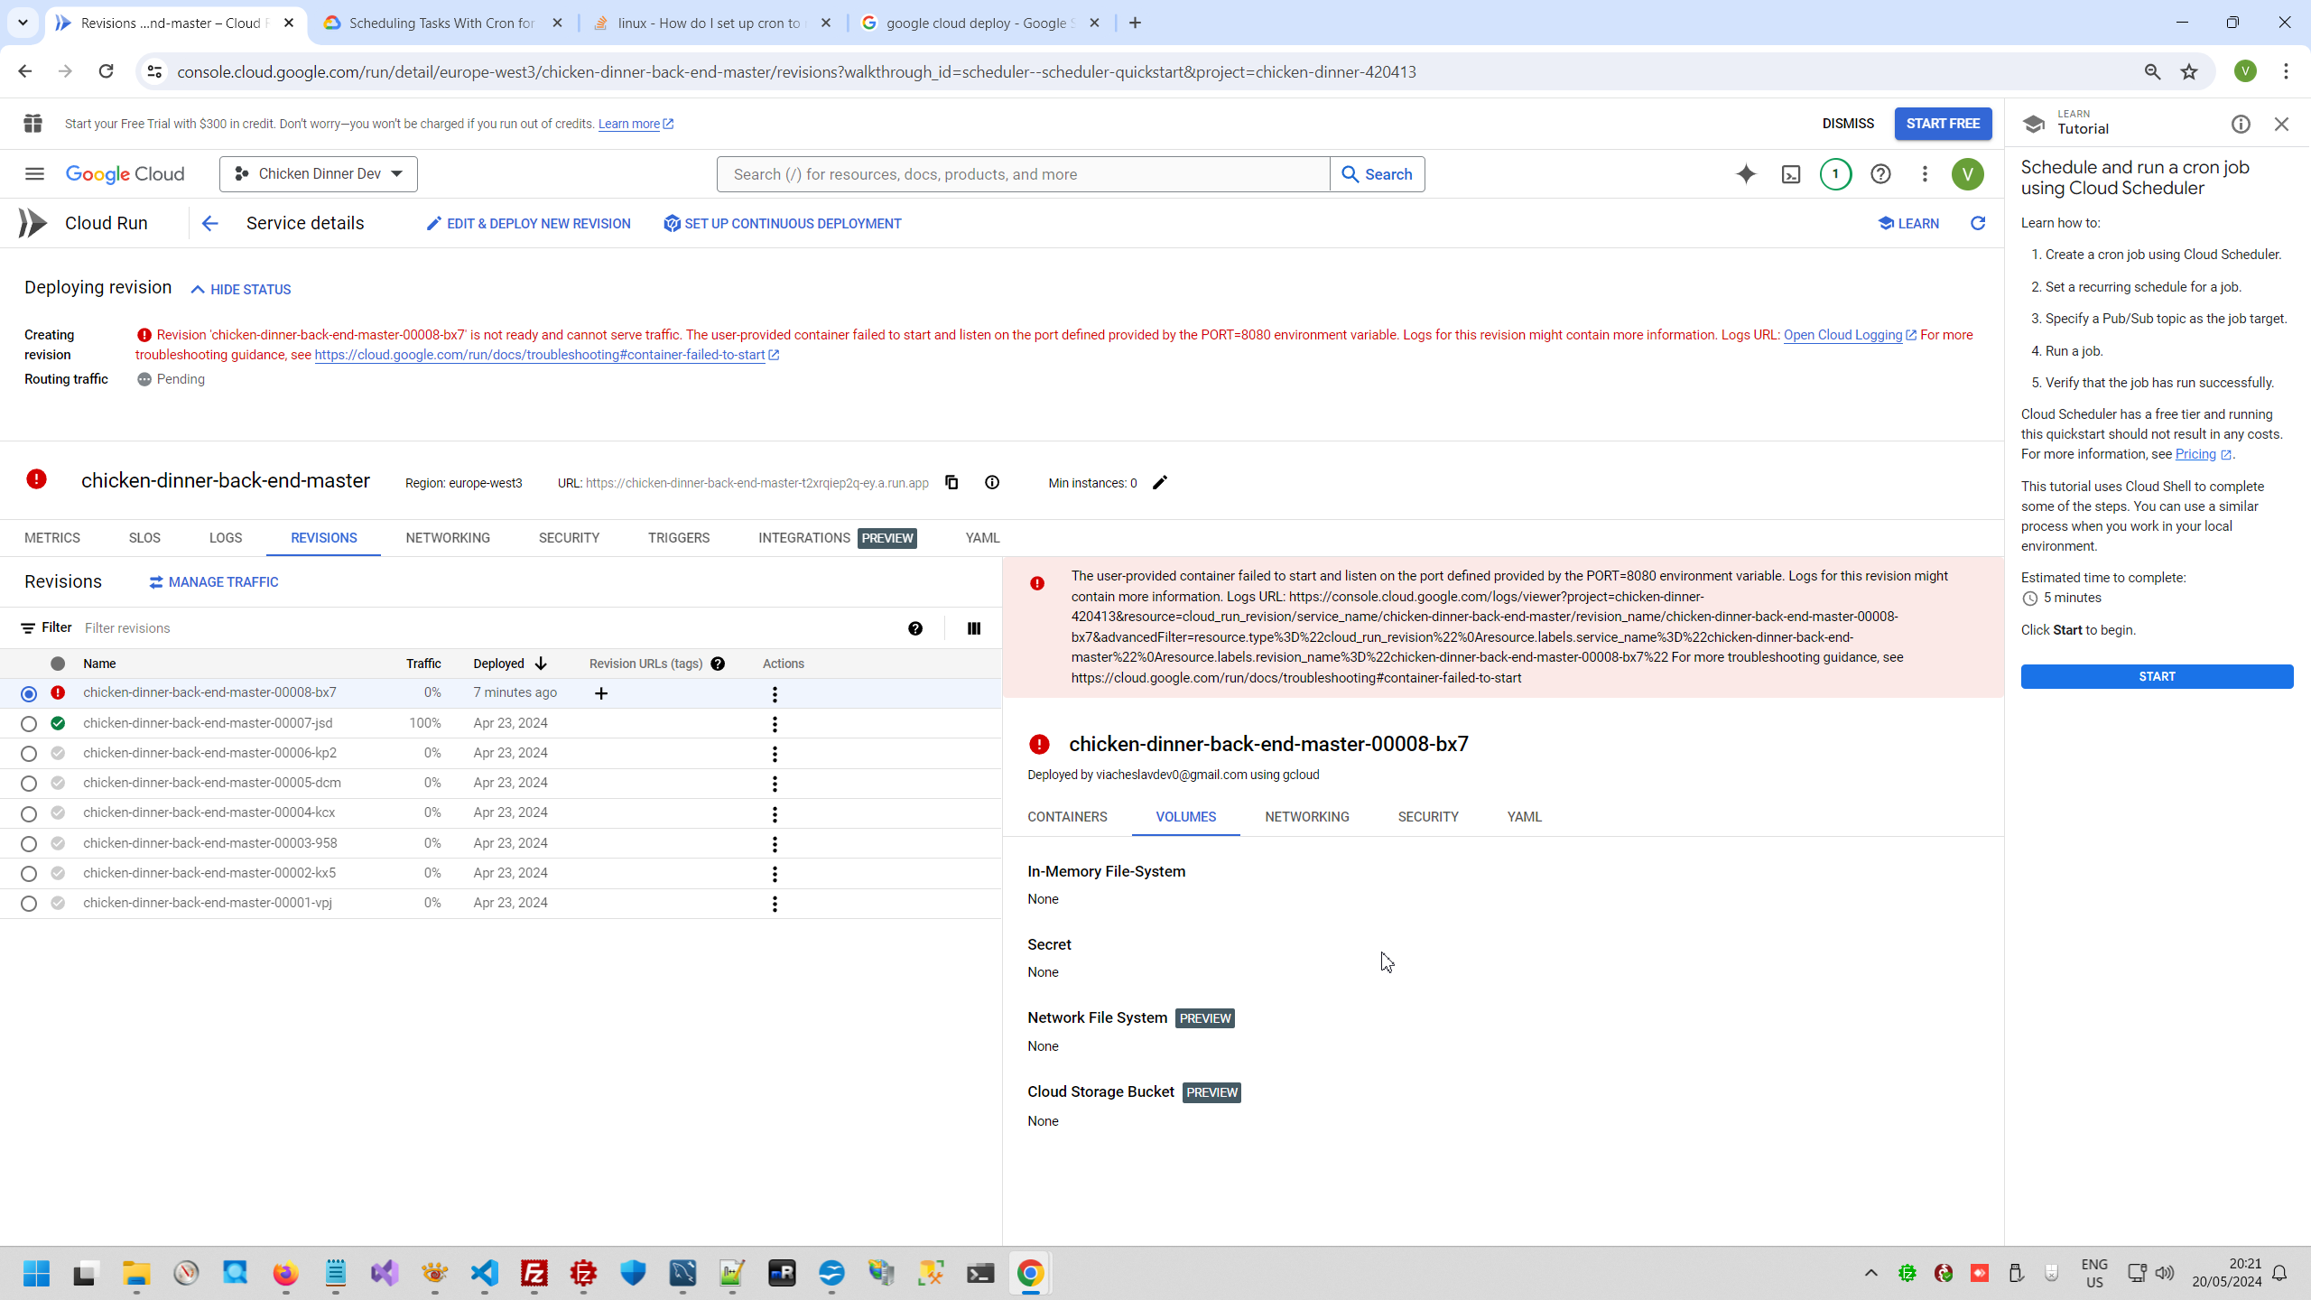The image size is (2311, 1300).
Task: Open the Containers tab in revision details
Action: (1067, 817)
